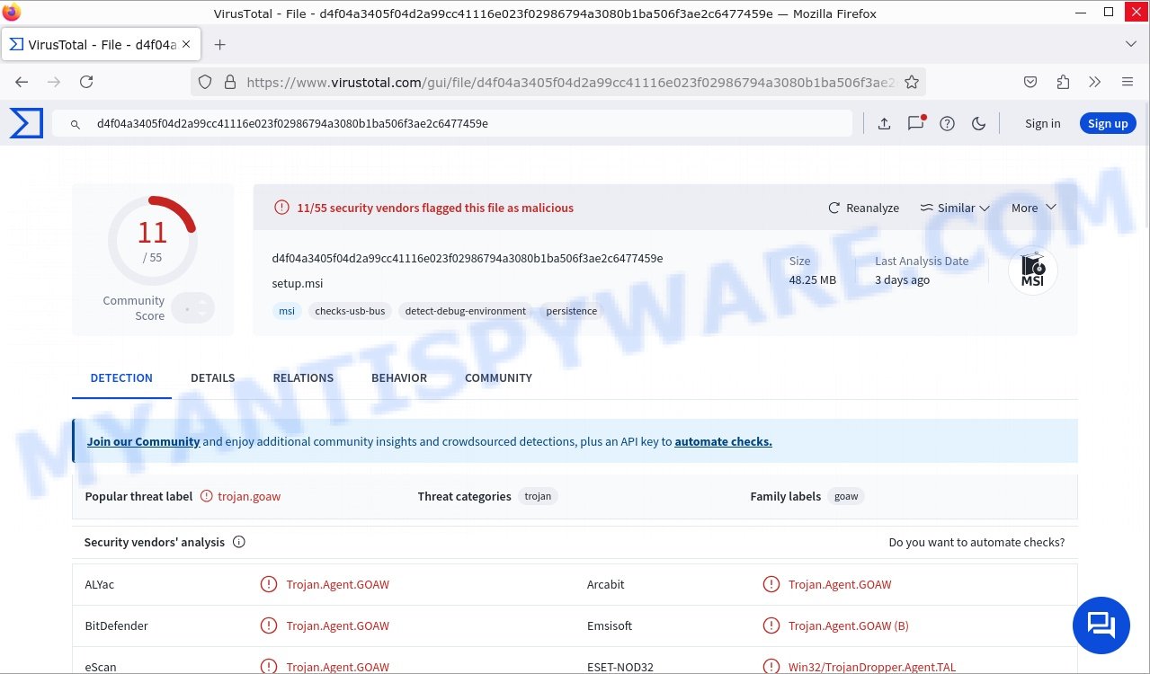
Task: Switch to the RELATIONS tab
Action: (x=303, y=378)
